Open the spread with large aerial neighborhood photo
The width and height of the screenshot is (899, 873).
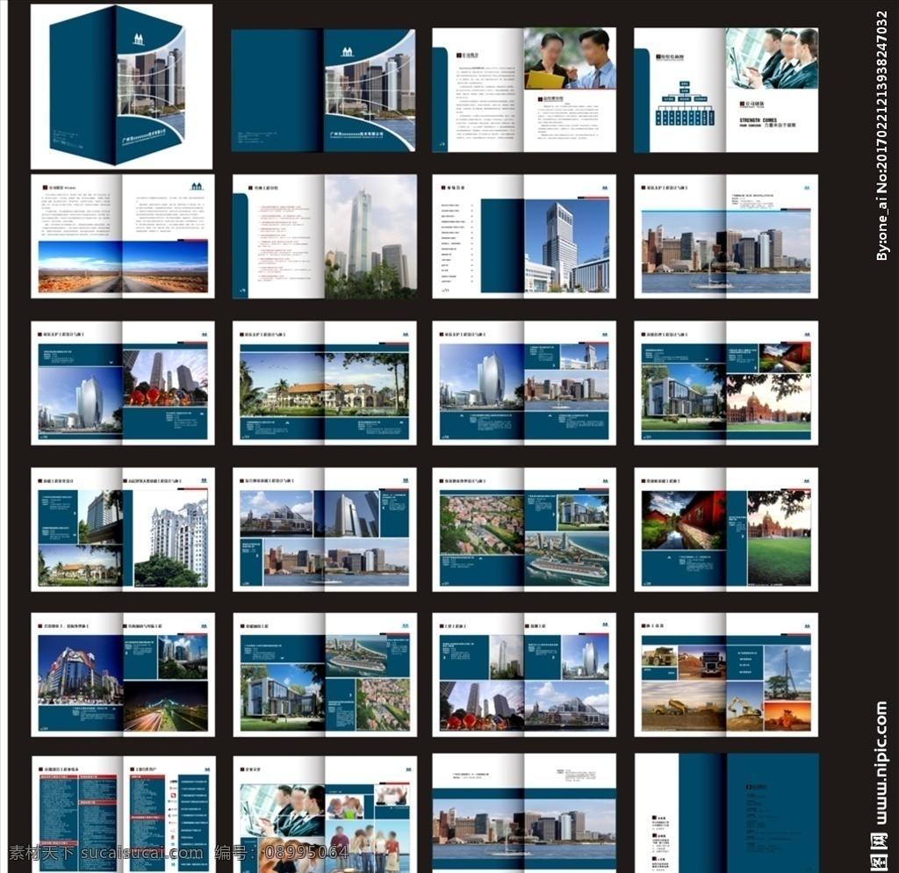click(524, 530)
